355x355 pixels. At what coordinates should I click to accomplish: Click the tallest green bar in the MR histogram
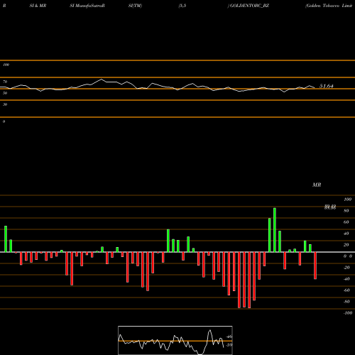point(275,230)
